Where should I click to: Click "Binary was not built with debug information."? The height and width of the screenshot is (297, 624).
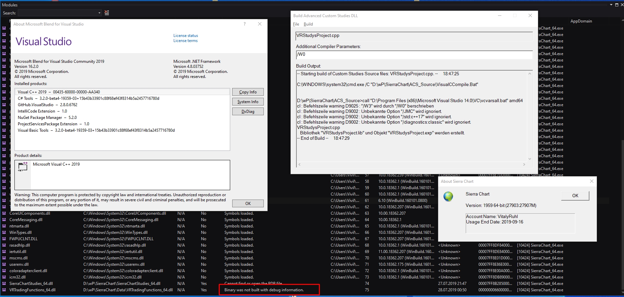coord(264,290)
